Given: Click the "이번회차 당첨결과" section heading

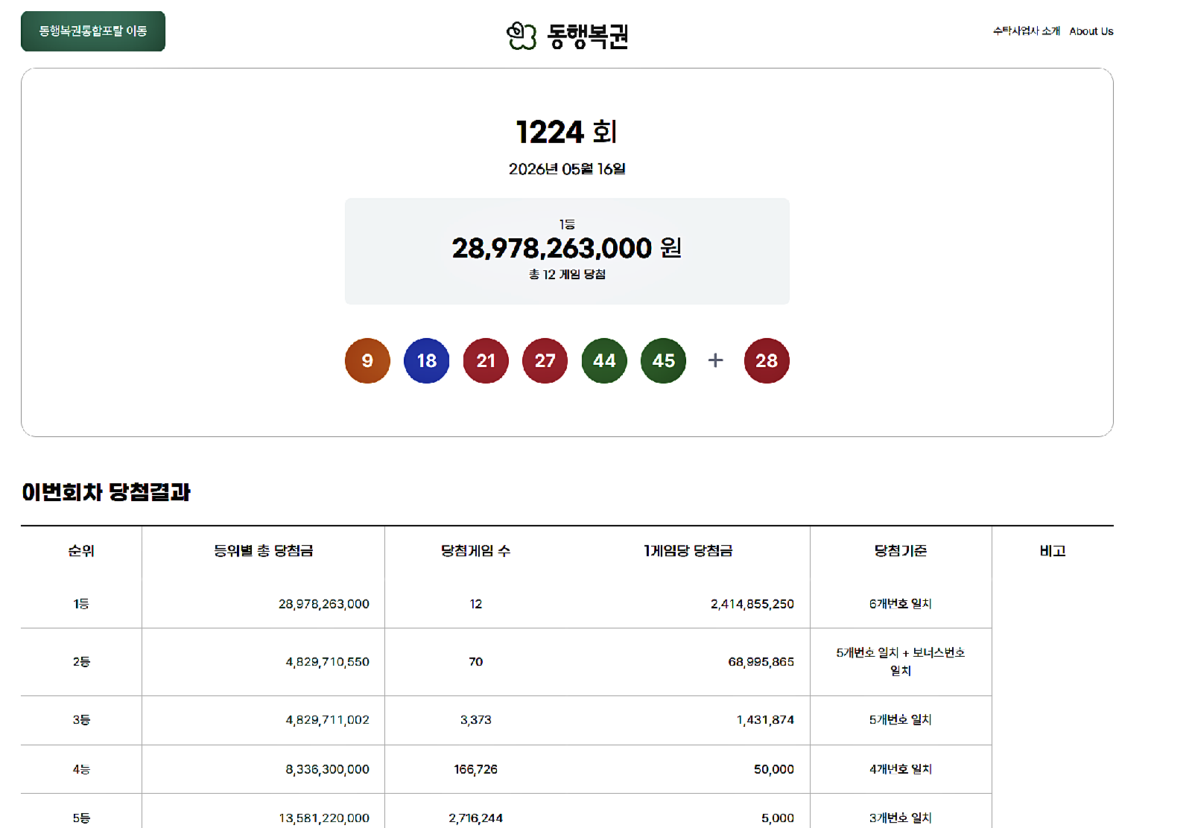Looking at the screenshot, I should tap(106, 492).
